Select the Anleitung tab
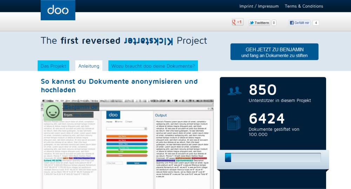Screen dimensions: 351x189 tap(89, 66)
